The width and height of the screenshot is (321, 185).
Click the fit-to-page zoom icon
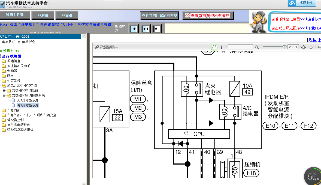pos(304,47)
